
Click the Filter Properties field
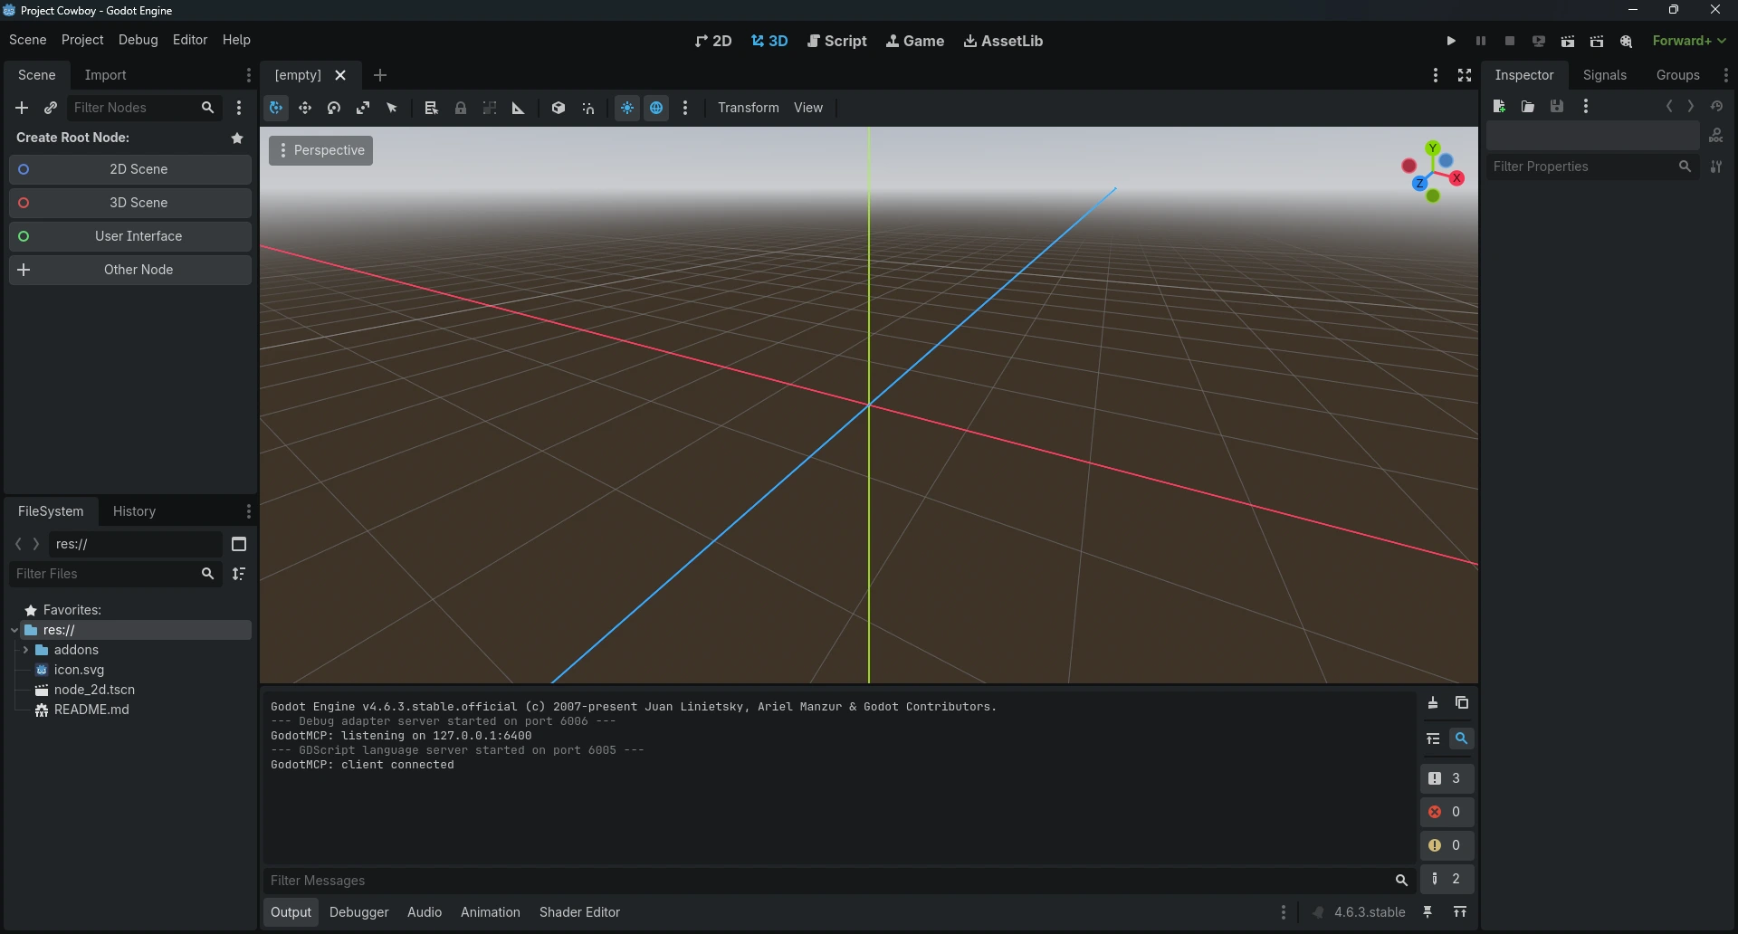[1593, 167]
